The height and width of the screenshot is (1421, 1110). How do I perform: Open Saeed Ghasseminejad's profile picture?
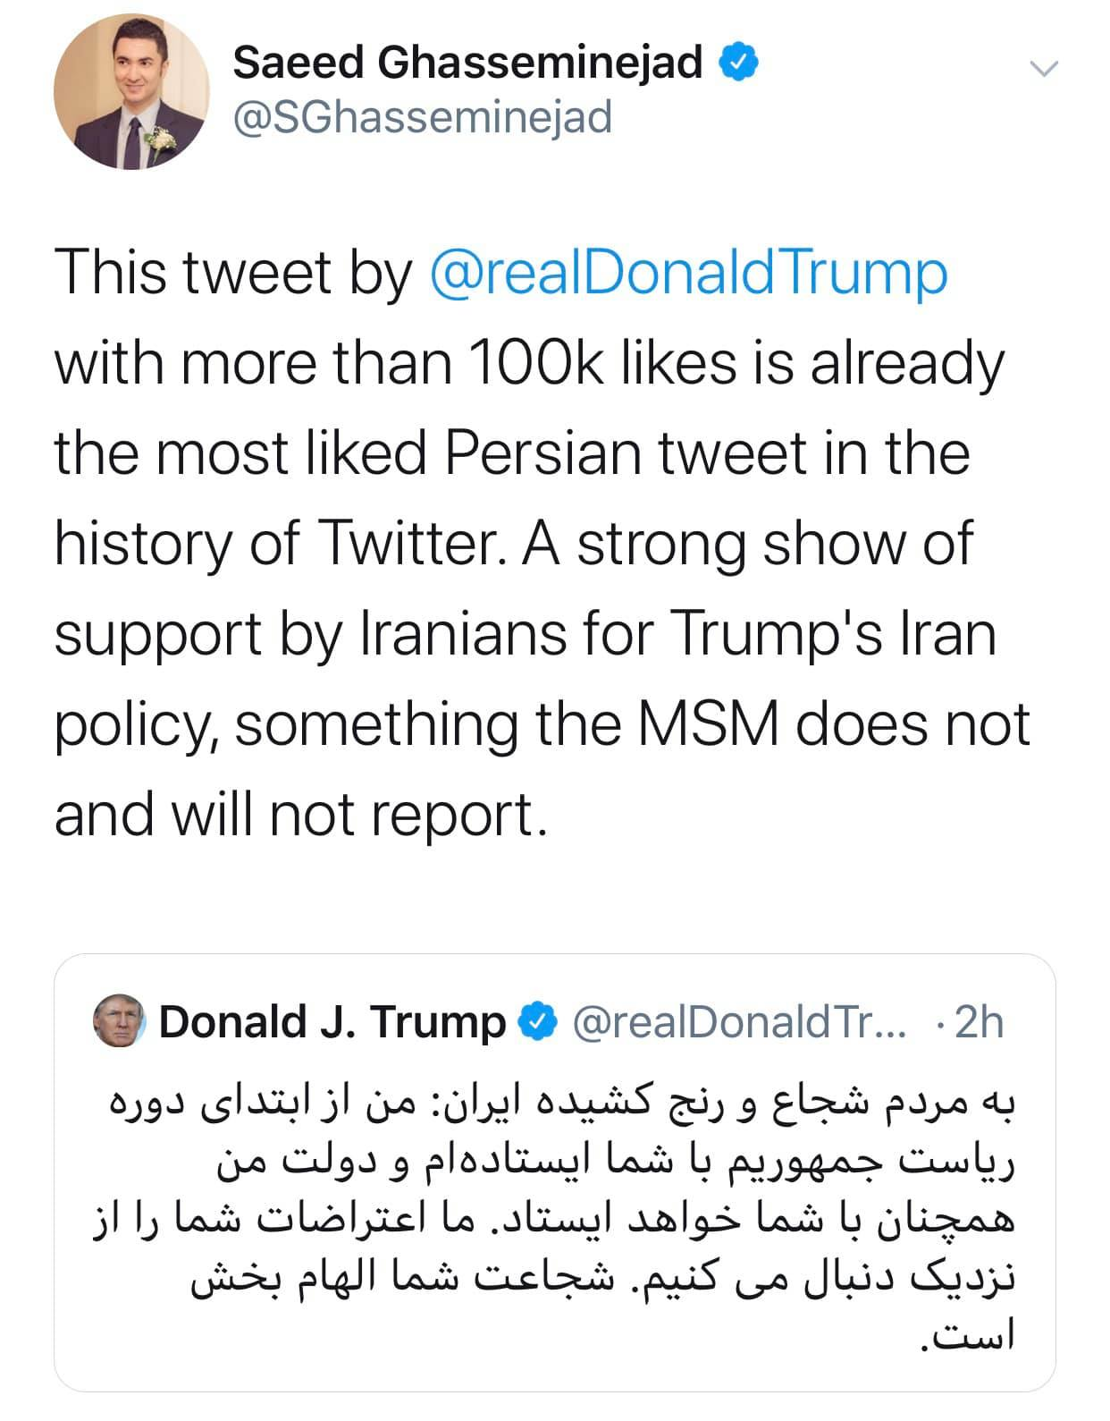[x=131, y=92]
